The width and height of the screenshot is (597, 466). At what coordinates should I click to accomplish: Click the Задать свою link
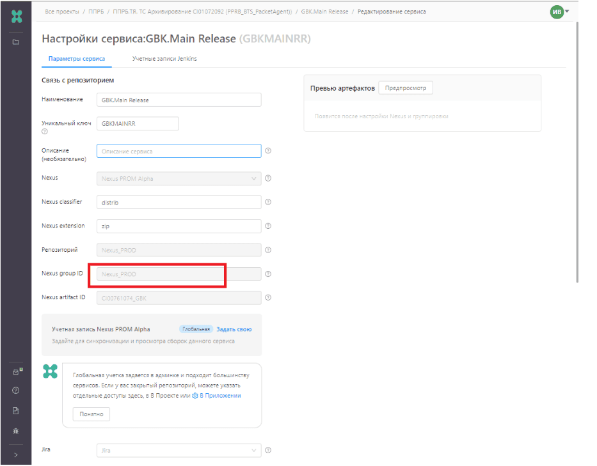234,329
